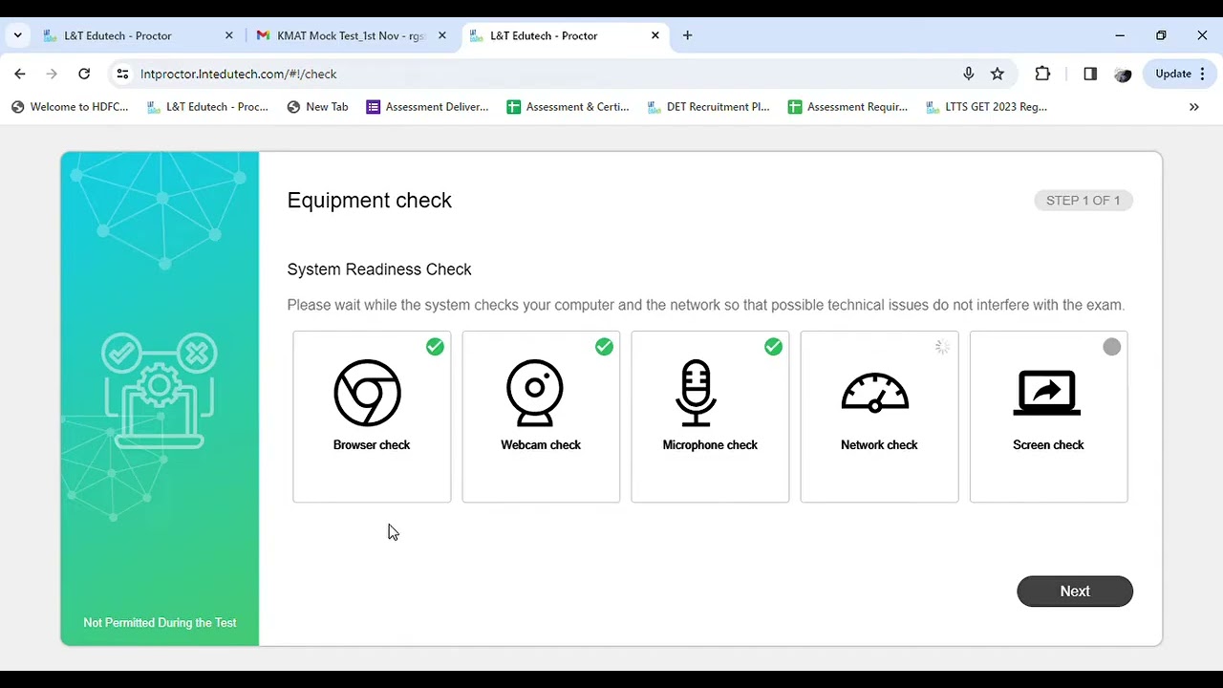This screenshot has height=688, width=1223.
Task: Click the green checkmark on Browser check
Action: click(x=435, y=347)
